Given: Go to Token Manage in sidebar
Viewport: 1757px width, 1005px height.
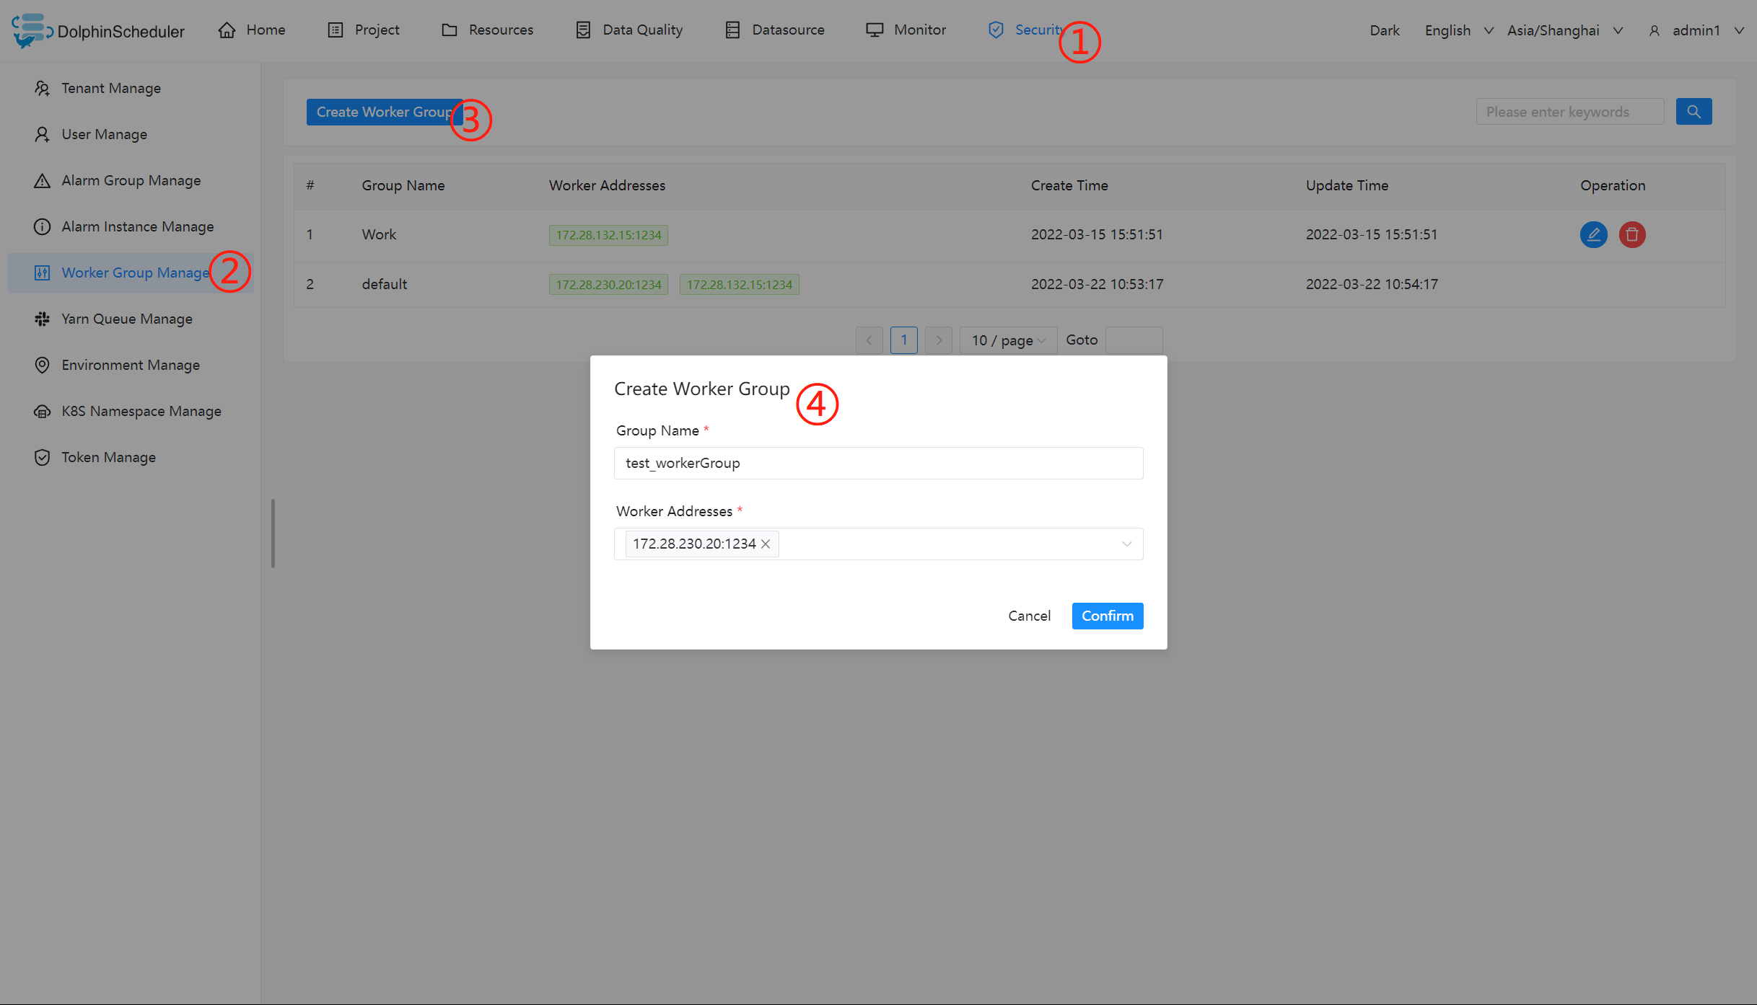Looking at the screenshot, I should coord(108,457).
